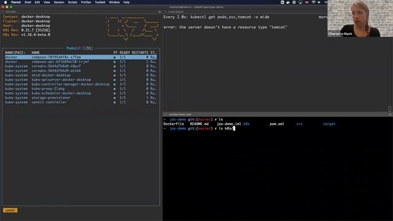Click the Charlotte Mach webcam thumbnail

360,18
